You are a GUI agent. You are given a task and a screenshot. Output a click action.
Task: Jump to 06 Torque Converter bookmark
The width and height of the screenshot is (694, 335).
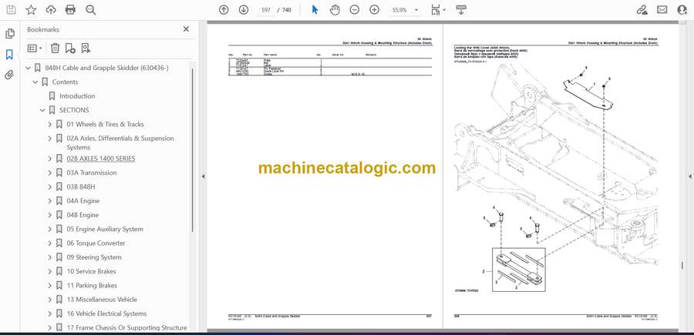tap(96, 243)
